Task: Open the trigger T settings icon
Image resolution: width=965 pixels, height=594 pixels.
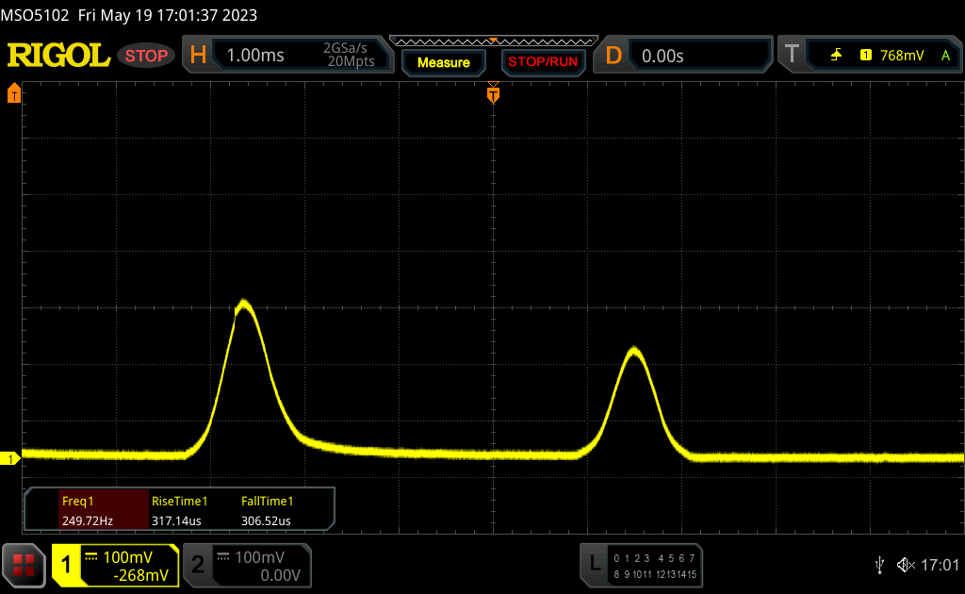Action: pos(792,54)
